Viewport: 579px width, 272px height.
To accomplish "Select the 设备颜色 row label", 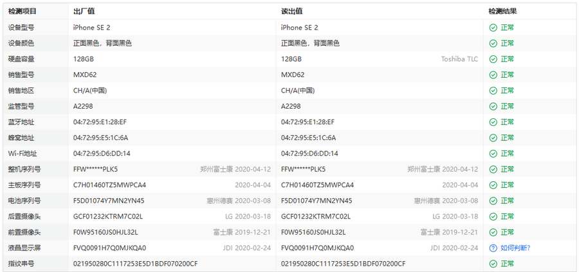I will (x=21, y=43).
